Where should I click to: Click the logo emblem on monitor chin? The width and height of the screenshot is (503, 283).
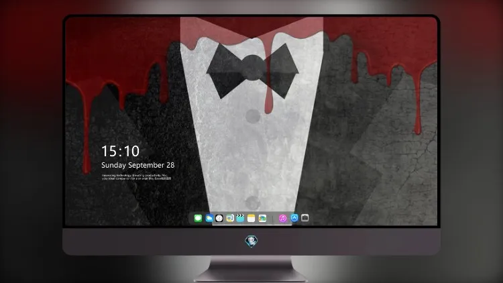tap(251, 241)
